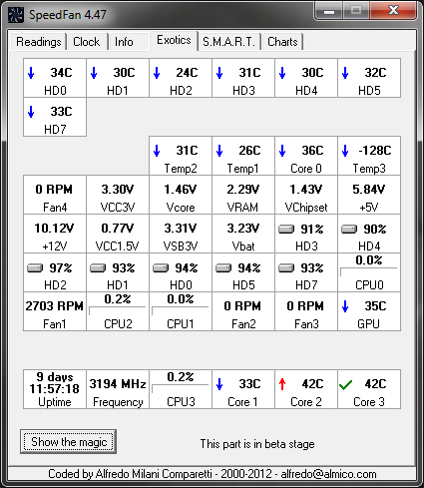Click the red up arrow beside Core 2
424x488 pixels.
[282, 384]
